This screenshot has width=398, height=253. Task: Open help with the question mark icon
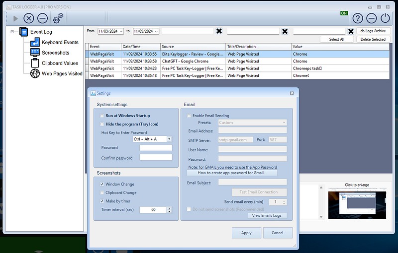[x=358, y=18]
